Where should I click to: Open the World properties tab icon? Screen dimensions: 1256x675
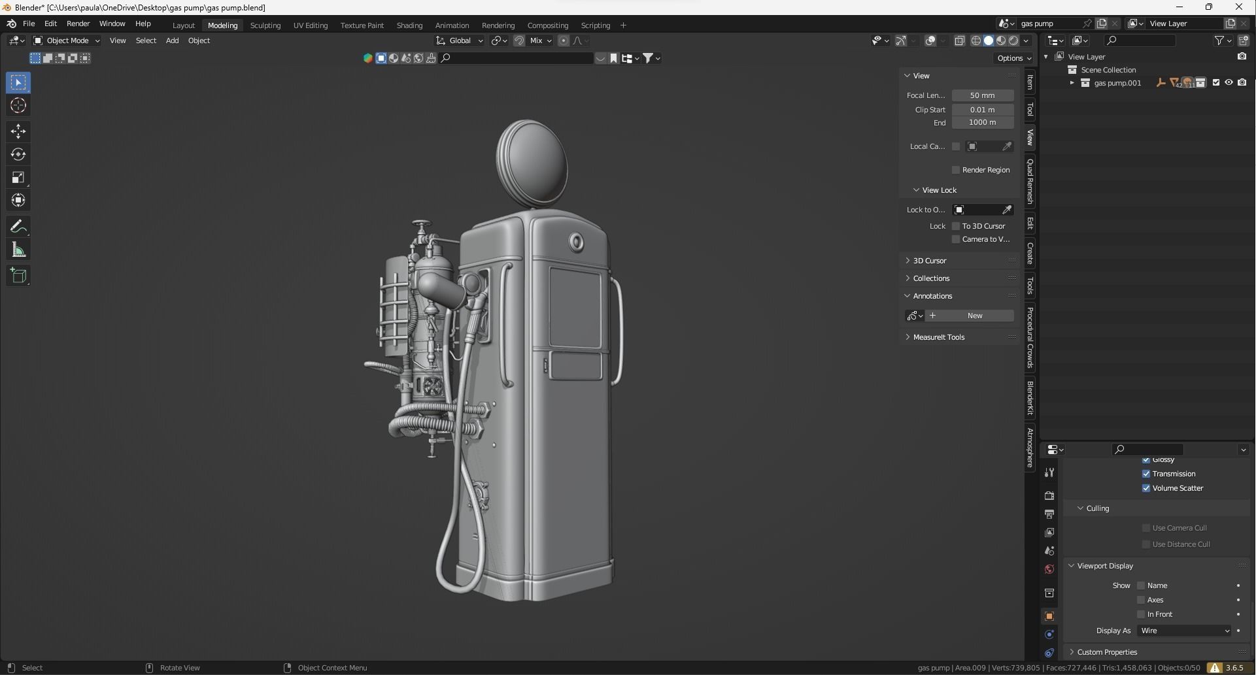[1049, 569]
